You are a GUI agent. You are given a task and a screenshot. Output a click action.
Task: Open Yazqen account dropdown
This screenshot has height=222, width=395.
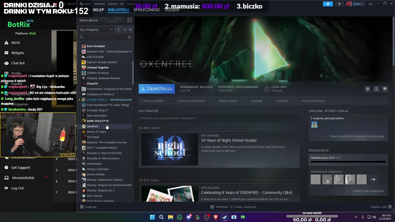(x=355, y=4)
